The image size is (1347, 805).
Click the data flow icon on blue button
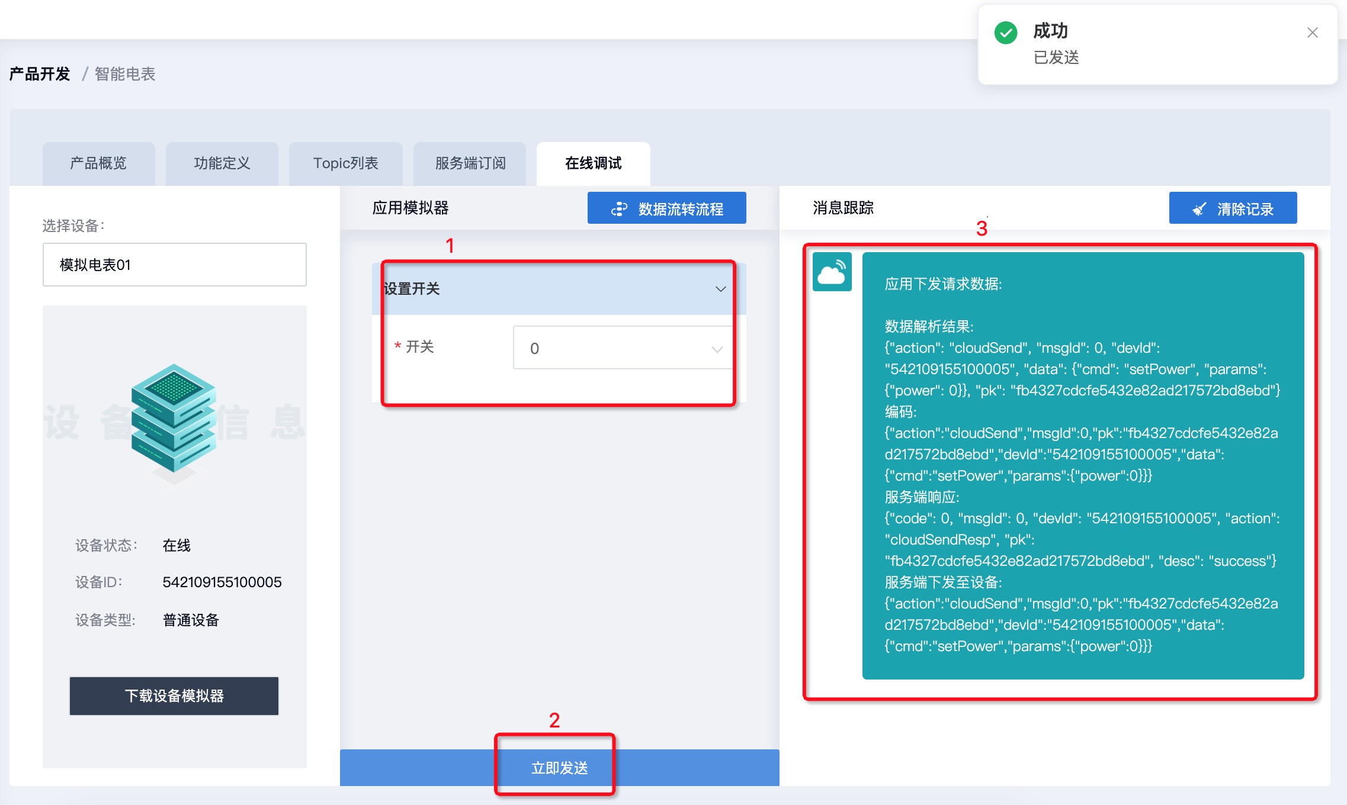click(619, 209)
